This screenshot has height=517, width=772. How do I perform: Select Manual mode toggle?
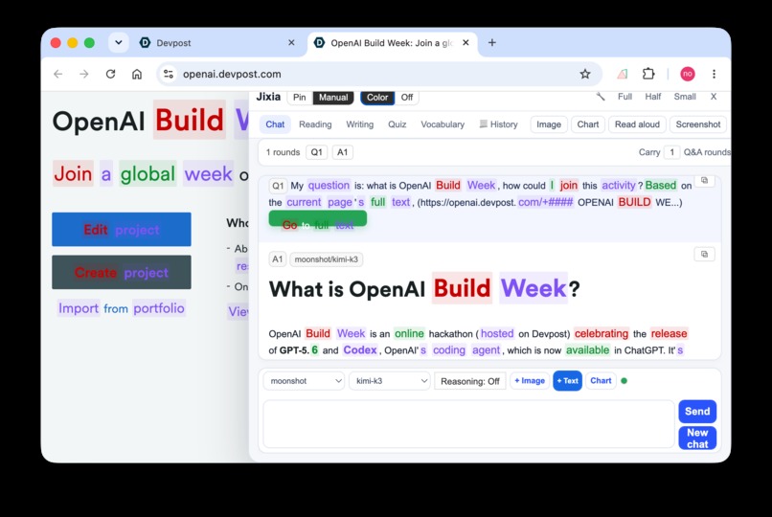333,98
